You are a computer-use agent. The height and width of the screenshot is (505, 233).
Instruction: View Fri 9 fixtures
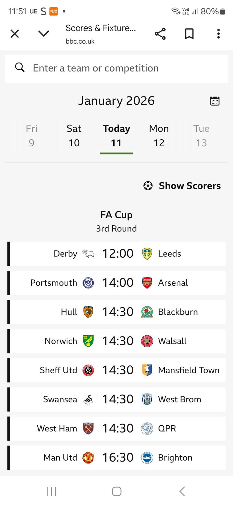click(x=31, y=136)
